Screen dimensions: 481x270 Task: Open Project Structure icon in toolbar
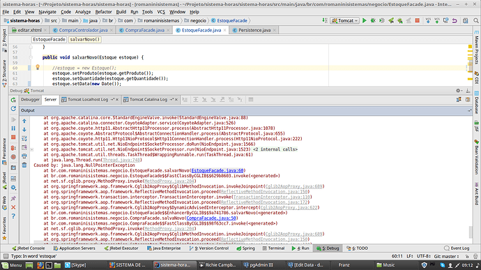pyautogui.click(x=466, y=20)
